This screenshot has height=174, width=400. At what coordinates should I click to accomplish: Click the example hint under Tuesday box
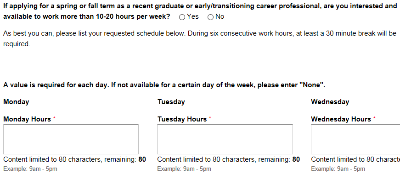(x=184, y=169)
